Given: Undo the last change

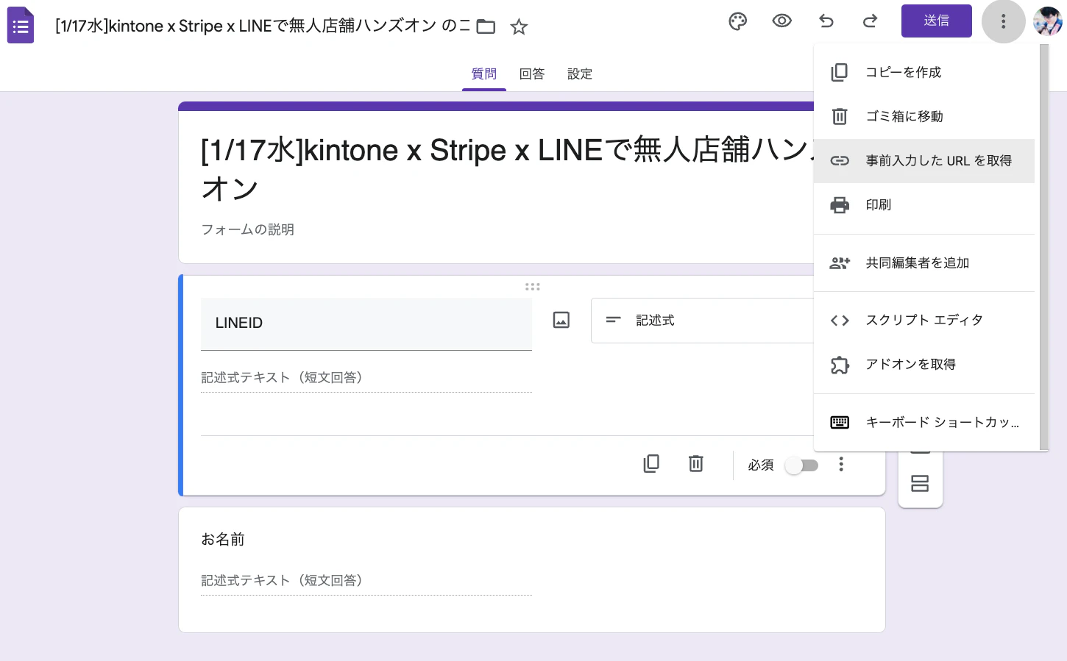Looking at the screenshot, I should coord(826,21).
